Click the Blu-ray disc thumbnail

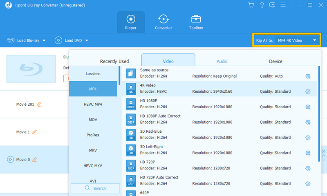pos(31,69)
